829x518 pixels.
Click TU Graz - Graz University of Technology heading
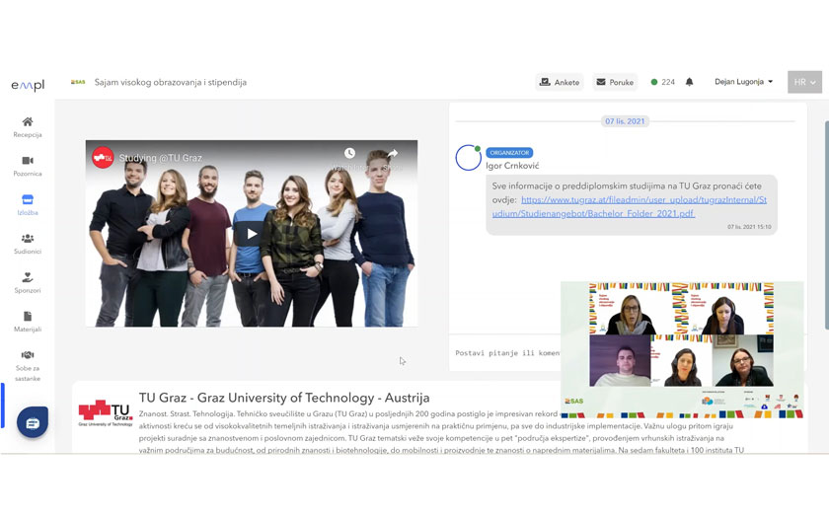pyautogui.click(x=284, y=398)
